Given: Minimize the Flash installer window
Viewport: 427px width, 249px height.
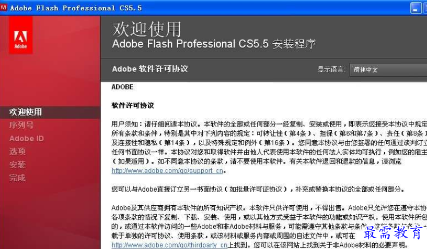Looking at the screenshot, I should pos(416,8).
